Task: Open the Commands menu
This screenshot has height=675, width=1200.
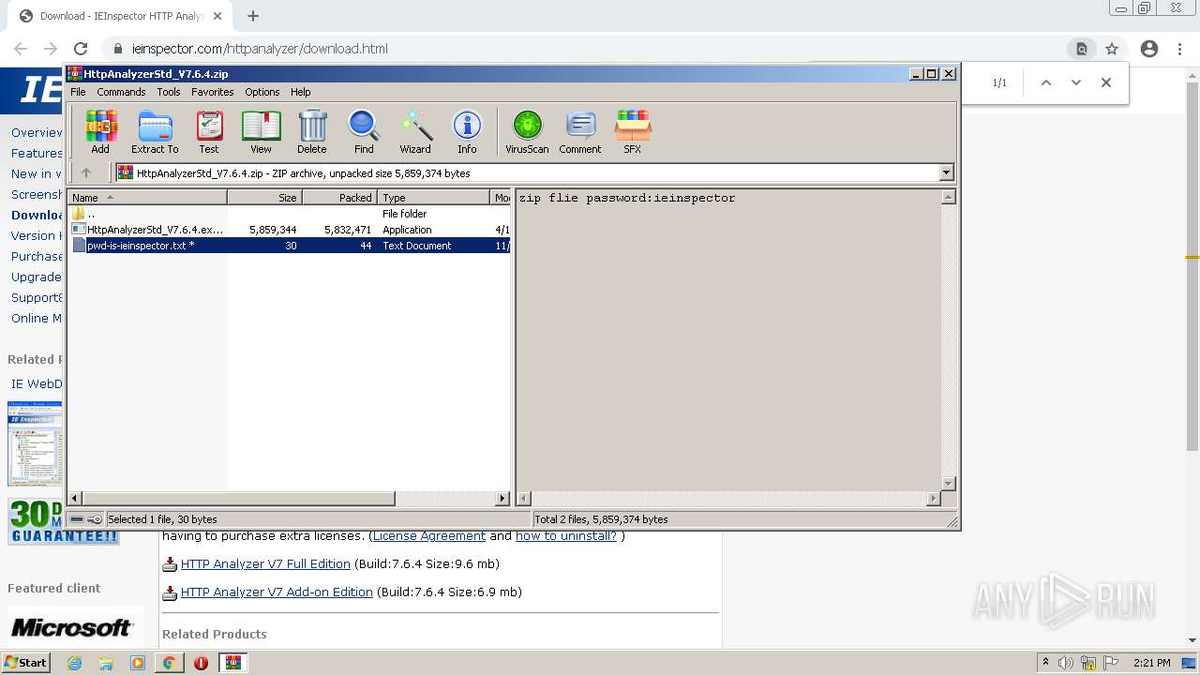Action: point(121,92)
